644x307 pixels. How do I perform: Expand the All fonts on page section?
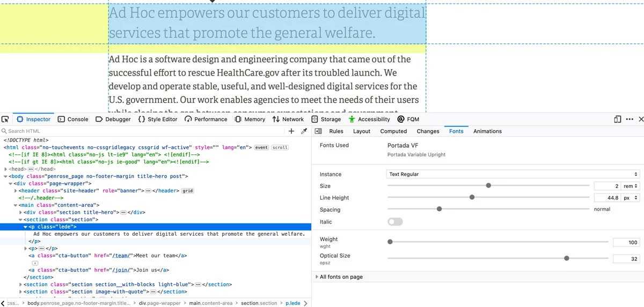[x=341, y=277]
